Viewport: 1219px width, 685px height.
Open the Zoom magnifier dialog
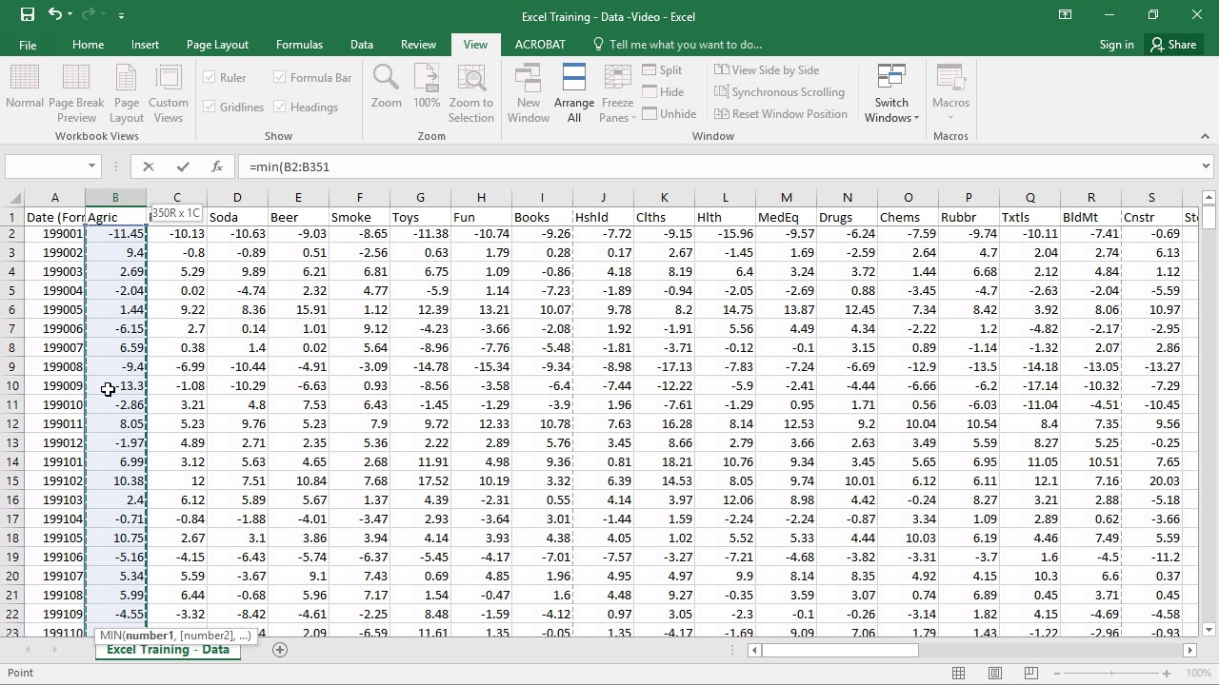(x=386, y=87)
